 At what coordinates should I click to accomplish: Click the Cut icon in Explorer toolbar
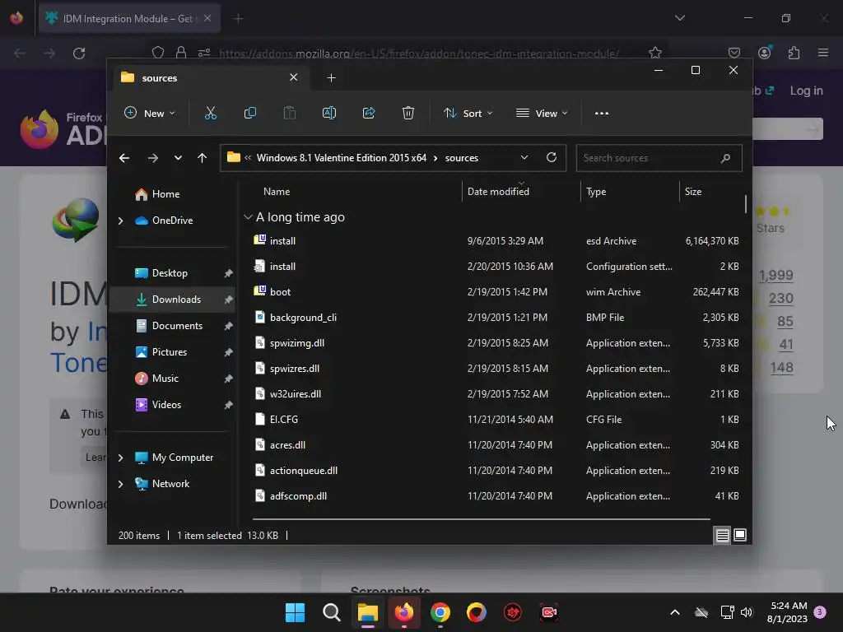point(210,113)
